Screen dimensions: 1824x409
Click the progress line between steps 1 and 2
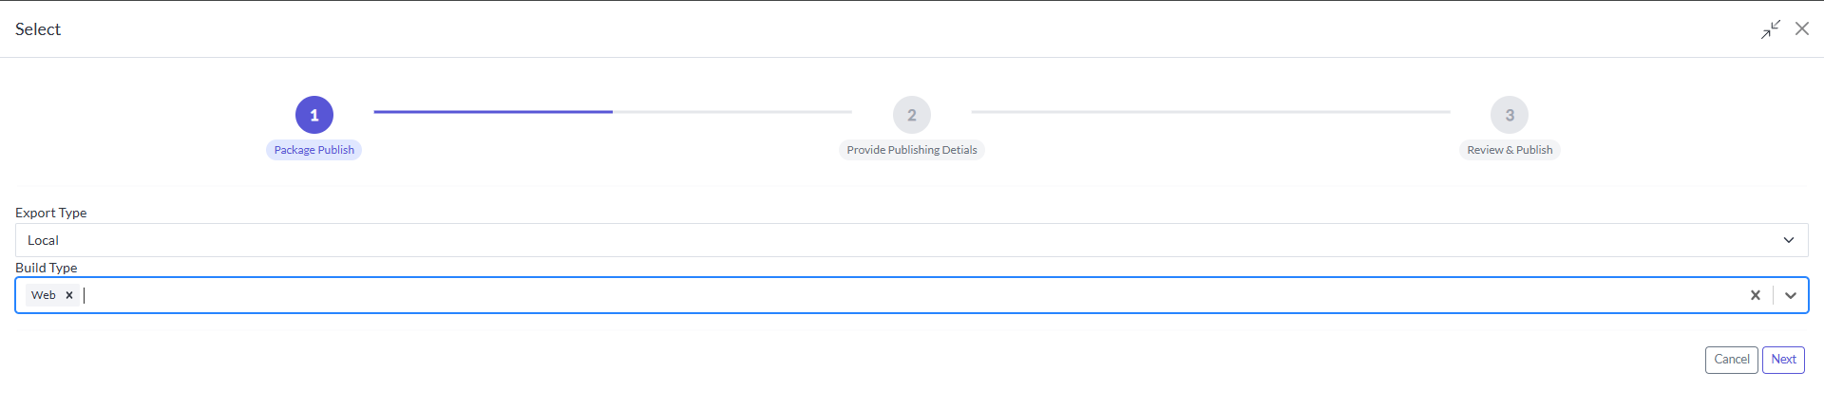[613, 112]
